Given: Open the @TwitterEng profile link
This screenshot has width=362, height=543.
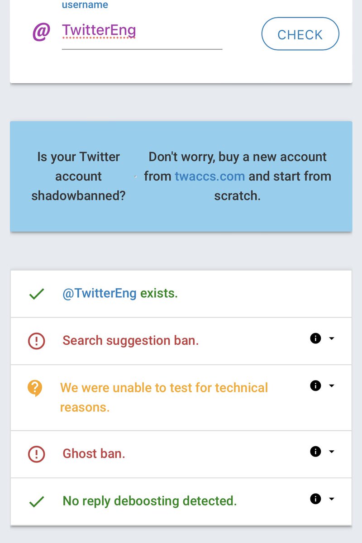Looking at the screenshot, I should [x=100, y=293].
